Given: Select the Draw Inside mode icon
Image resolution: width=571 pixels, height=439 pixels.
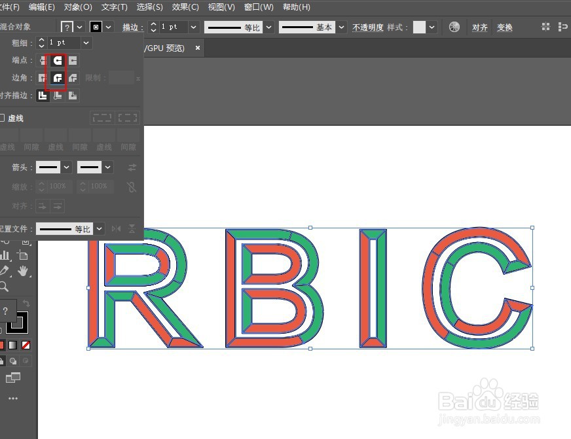Looking at the screenshot, I should point(26,360).
